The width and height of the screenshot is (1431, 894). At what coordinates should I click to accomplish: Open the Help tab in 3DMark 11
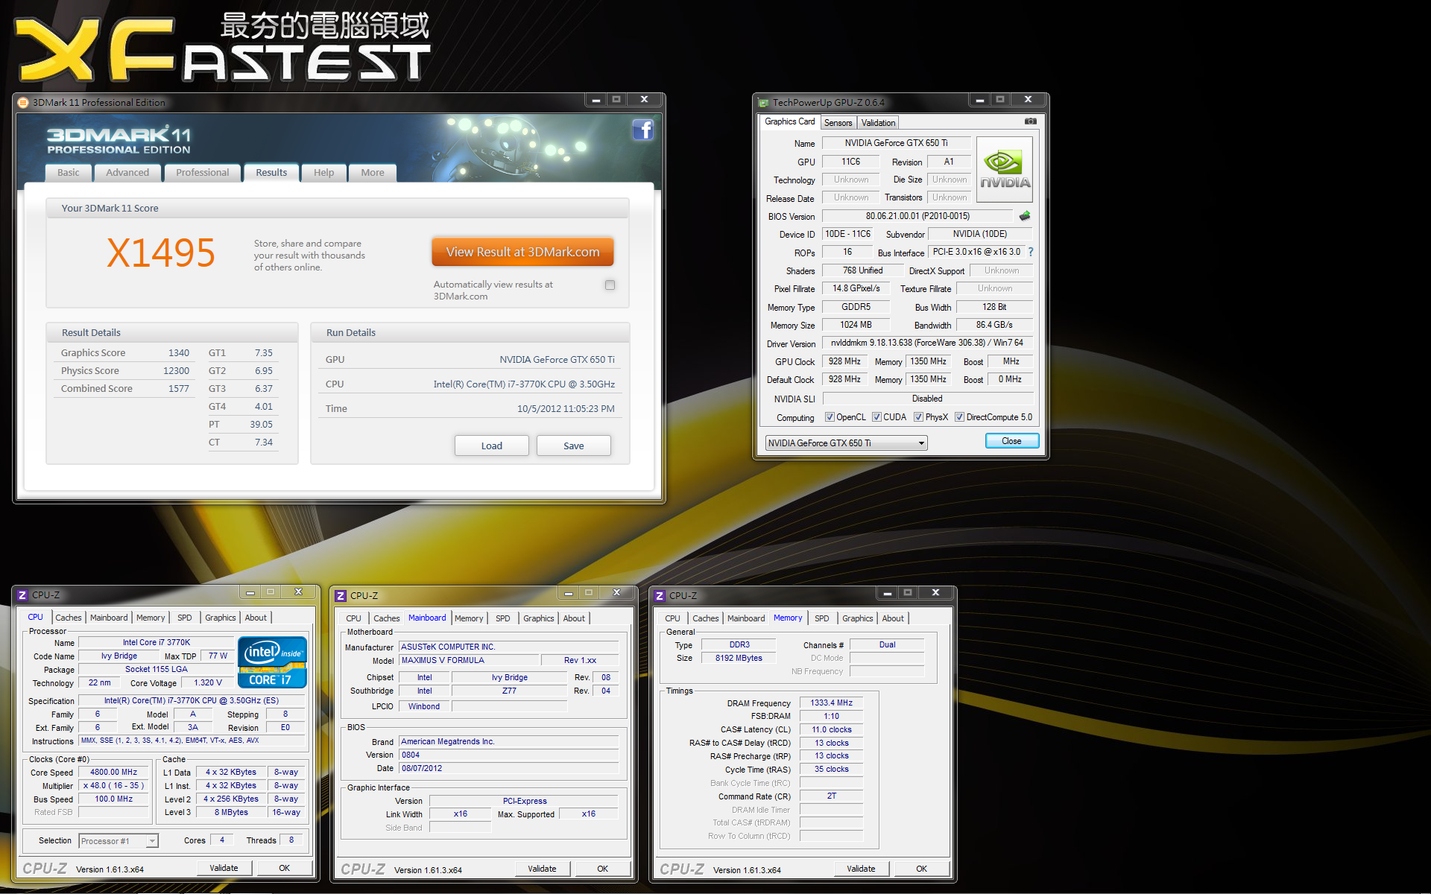coord(324,173)
